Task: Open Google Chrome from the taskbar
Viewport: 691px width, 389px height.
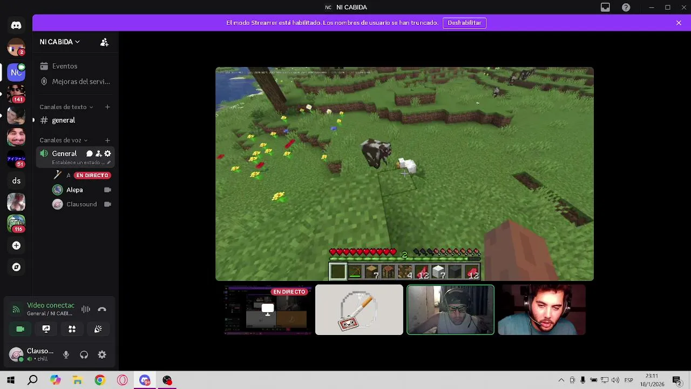Action: pos(99,380)
